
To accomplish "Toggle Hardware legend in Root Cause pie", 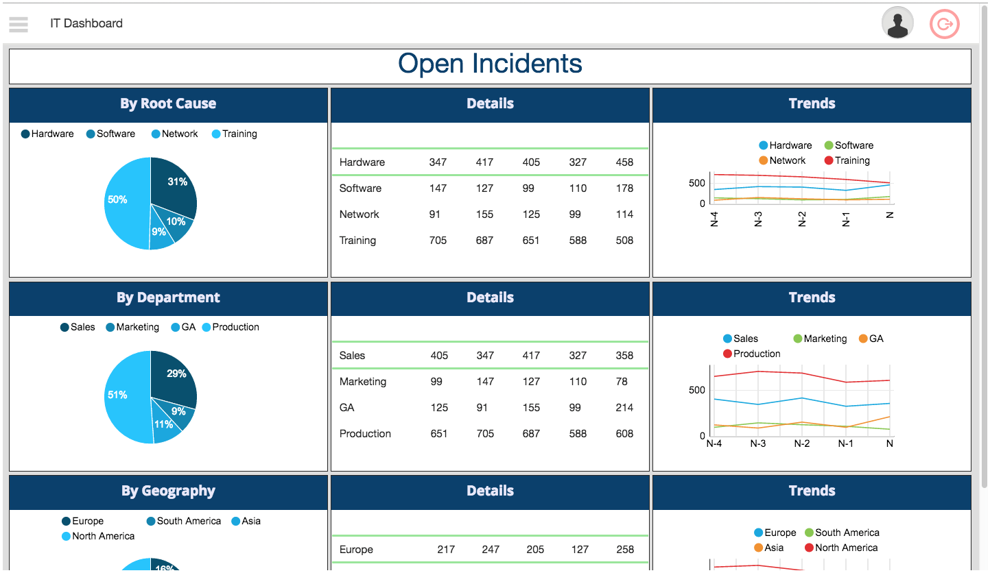I will [47, 134].
